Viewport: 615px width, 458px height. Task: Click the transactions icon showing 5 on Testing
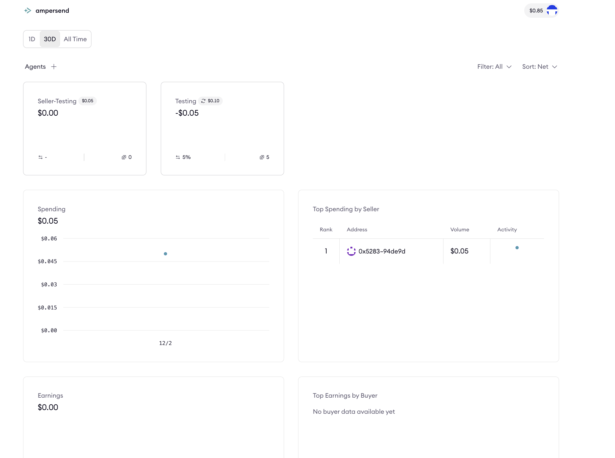261,157
